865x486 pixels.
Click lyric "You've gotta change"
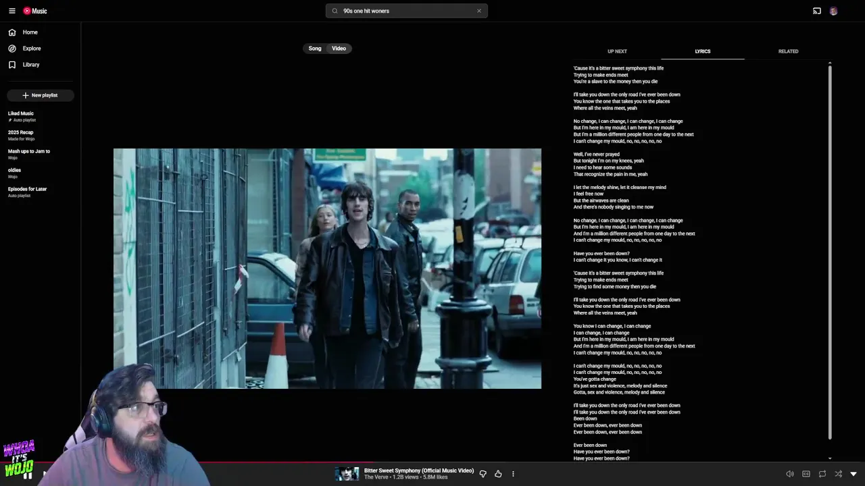pyautogui.click(x=595, y=379)
